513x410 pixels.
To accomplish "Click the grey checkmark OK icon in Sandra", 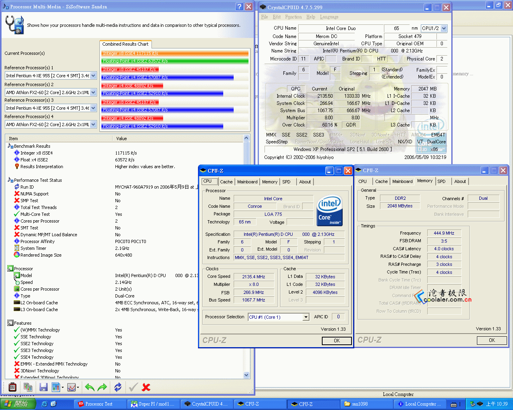I will pos(133,387).
